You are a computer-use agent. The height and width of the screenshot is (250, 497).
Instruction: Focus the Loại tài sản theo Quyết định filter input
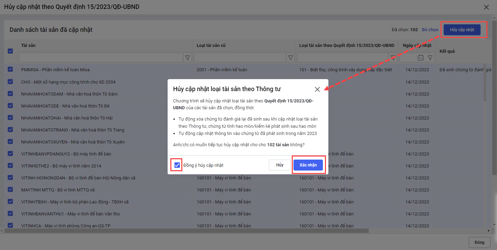point(343,58)
